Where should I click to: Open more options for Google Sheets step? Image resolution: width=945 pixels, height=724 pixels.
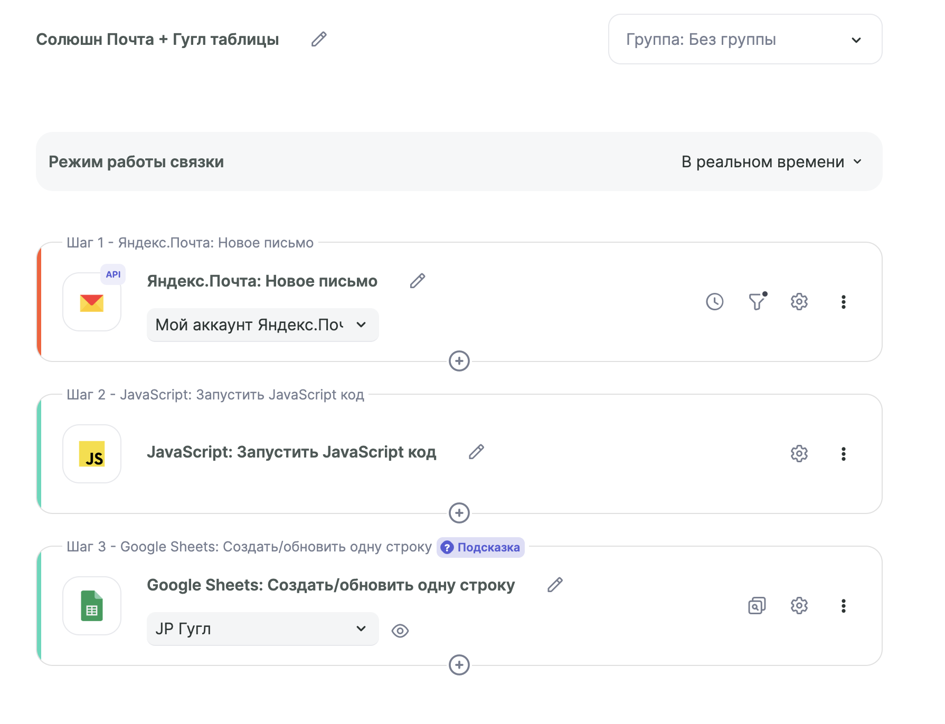point(844,606)
